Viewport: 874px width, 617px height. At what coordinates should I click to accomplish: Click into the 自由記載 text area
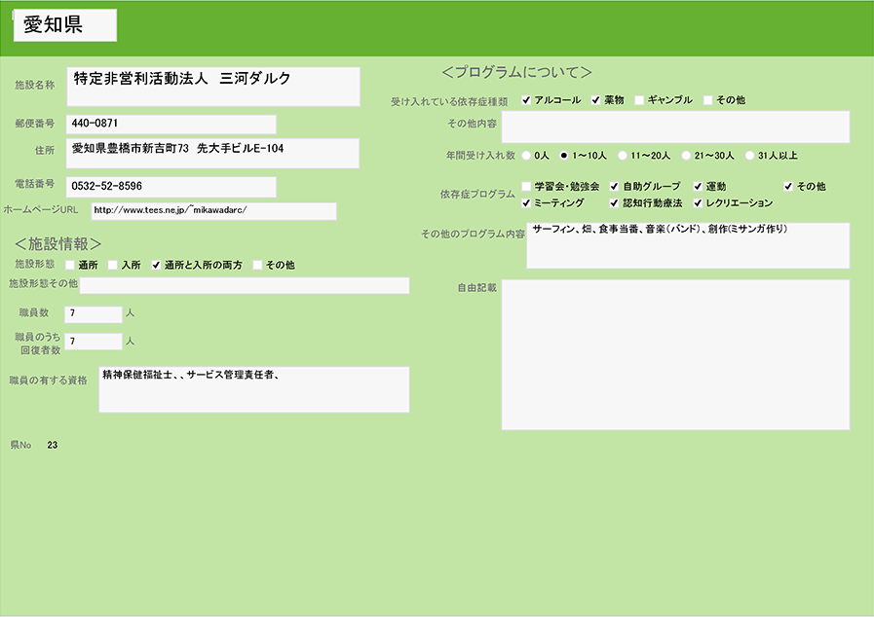click(x=675, y=354)
